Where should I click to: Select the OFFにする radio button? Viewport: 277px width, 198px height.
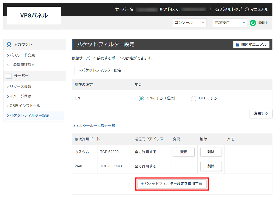coord(193,98)
